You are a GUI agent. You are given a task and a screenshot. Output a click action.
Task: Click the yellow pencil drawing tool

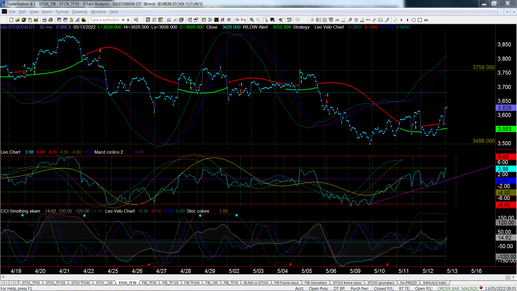tap(387, 20)
